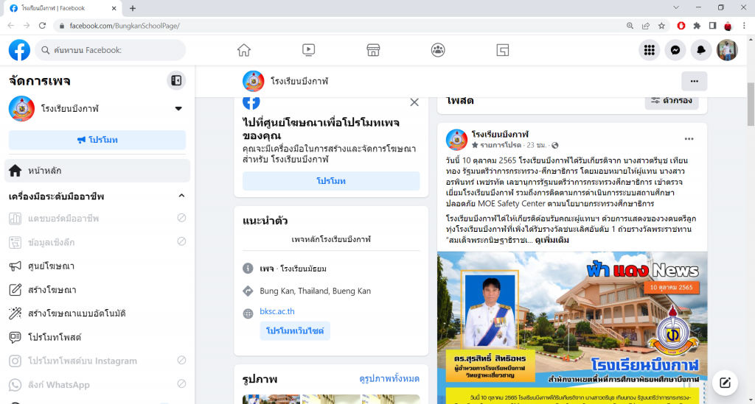Select สร้างโฆษณาแบบอัตโนมัติ item
755x404 pixels.
point(97,313)
